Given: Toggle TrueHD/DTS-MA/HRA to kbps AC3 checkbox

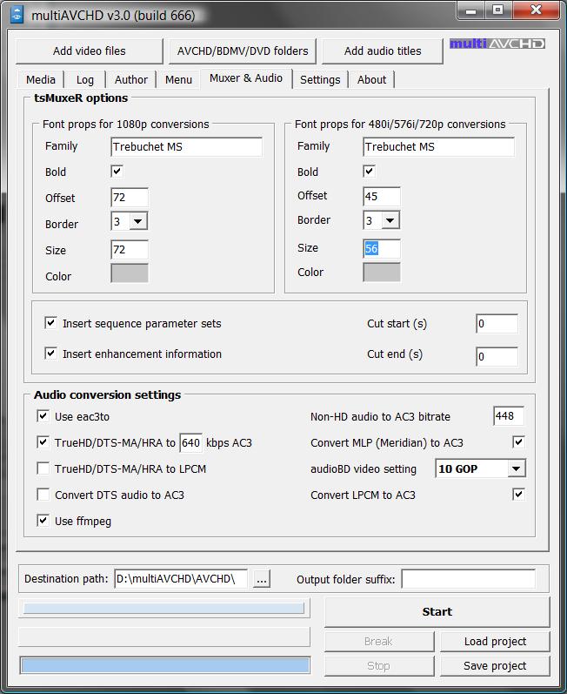Looking at the screenshot, I should [43, 442].
